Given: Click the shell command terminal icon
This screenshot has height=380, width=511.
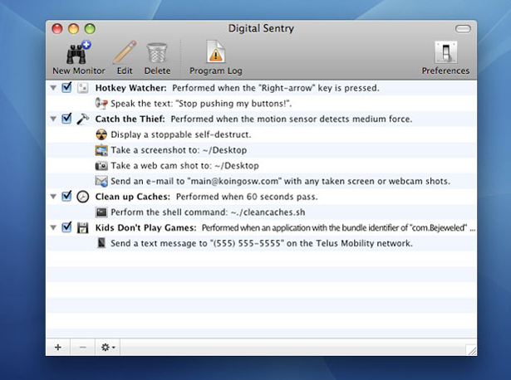Looking at the screenshot, I should (x=101, y=212).
